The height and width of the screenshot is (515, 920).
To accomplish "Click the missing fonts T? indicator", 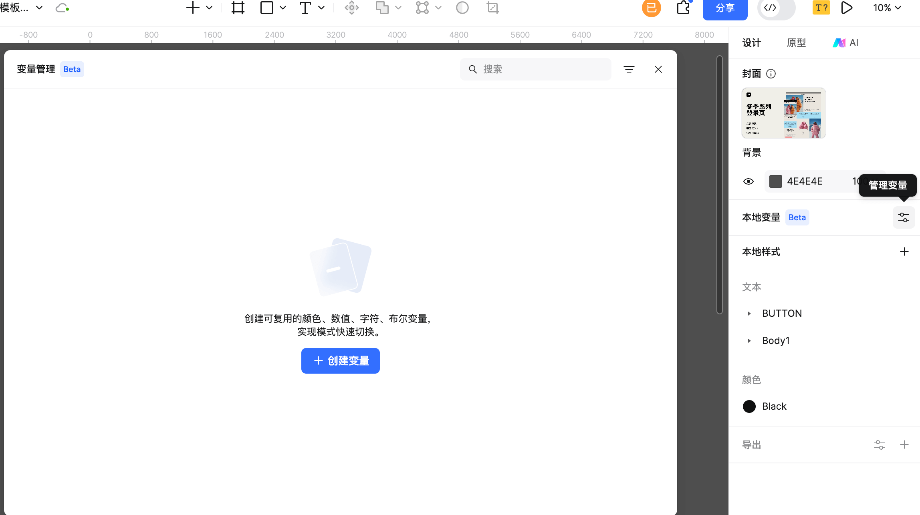I will 821,8.
